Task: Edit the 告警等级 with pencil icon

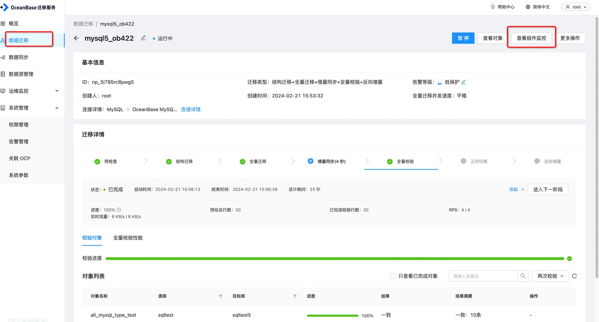Action: coord(464,82)
